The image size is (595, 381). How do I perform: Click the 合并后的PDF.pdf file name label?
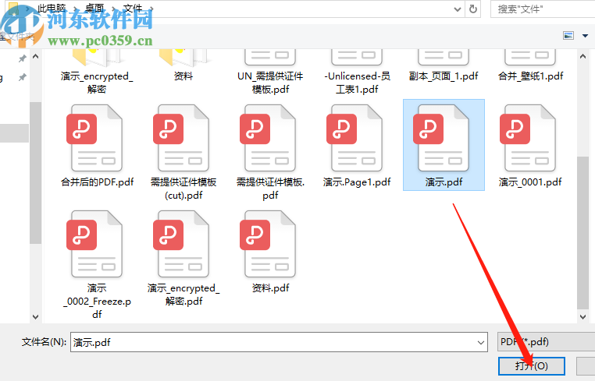[x=97, y=182]
